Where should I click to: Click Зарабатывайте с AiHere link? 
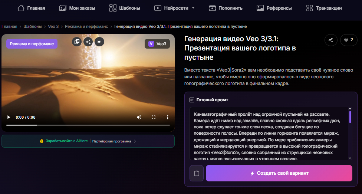[x=67, y=141]
